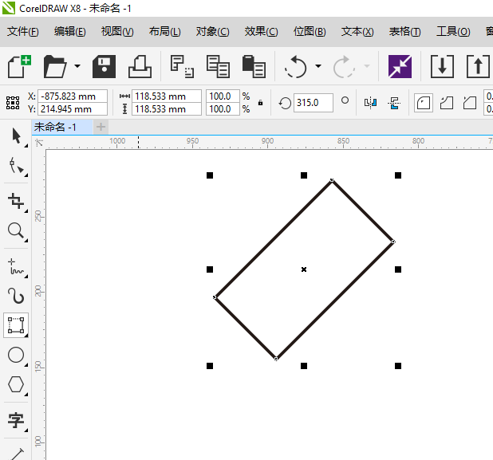Create a new document
493x460 pixels.
click(19, 66)
